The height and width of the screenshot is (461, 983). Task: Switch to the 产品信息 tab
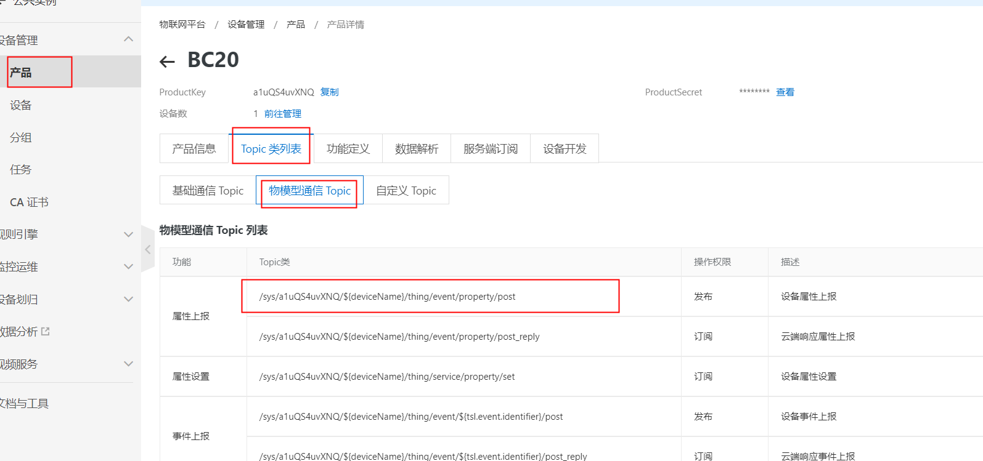pos(194,148)
